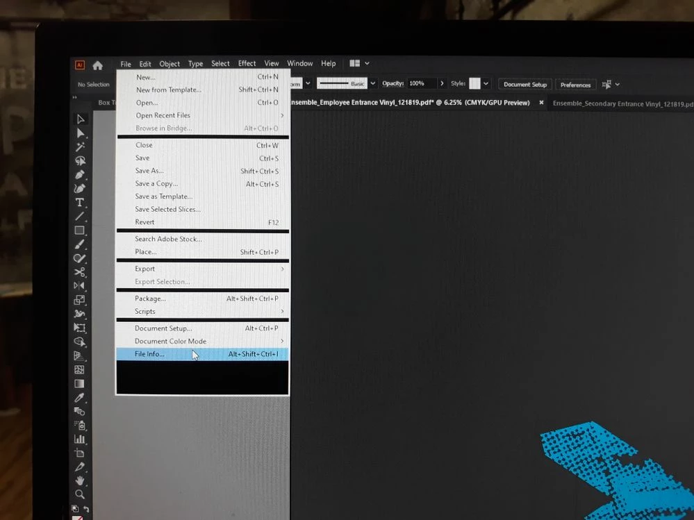Screen dimensions: 694x520
Task: Select the Shape Builder tool
Action: pyautogui.click(x=79, y=342)
